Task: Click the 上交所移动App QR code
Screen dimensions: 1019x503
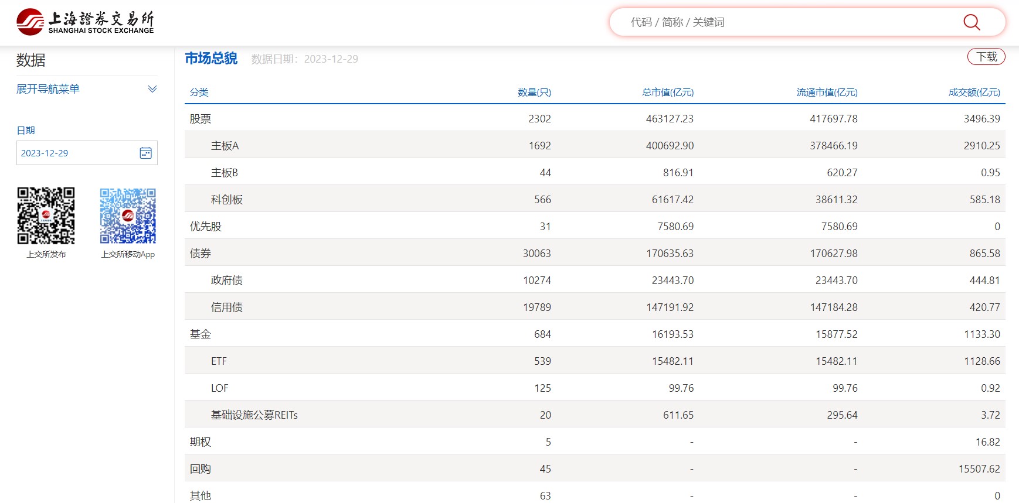Action: (128, 215)
